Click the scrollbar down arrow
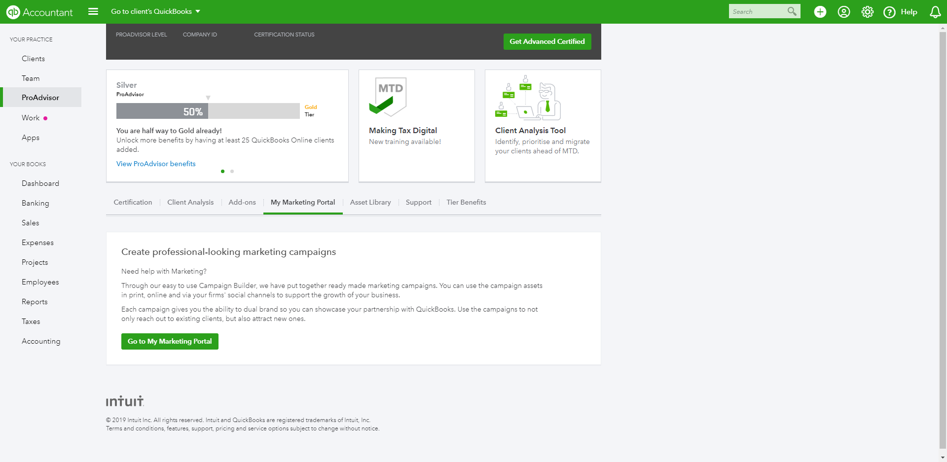The image size is (947, 462). tap(943, 458)
